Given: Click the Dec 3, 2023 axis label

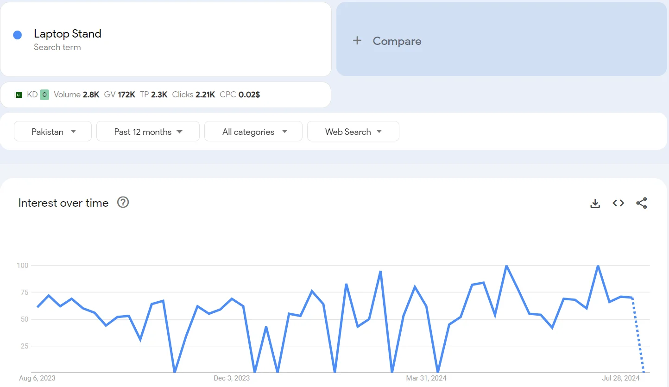Looking at the screenshot, I should tap(232, 378).
